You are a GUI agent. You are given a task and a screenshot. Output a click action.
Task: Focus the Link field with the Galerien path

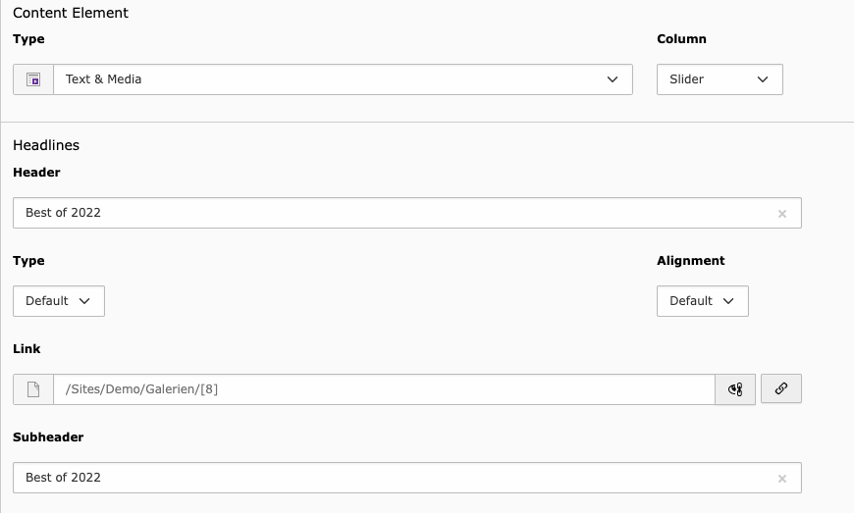(x=383, y=389)
